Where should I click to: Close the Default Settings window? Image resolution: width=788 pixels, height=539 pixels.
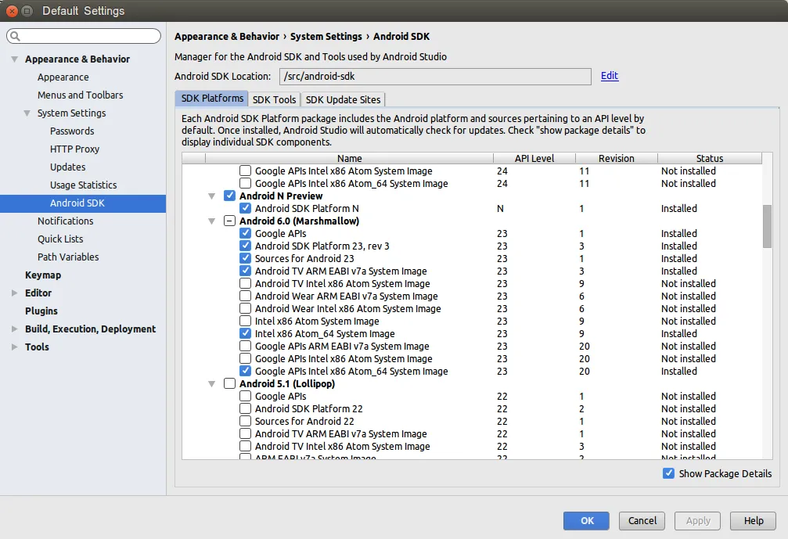pos(12,11)
